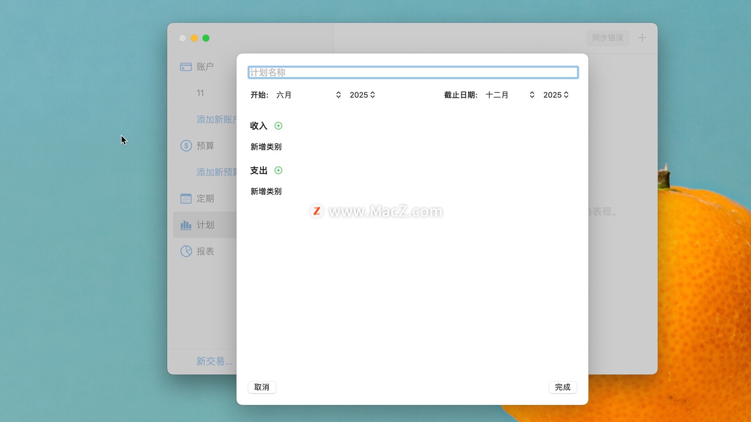Click 新增类别 under the 收入 section

click(266, 147)
